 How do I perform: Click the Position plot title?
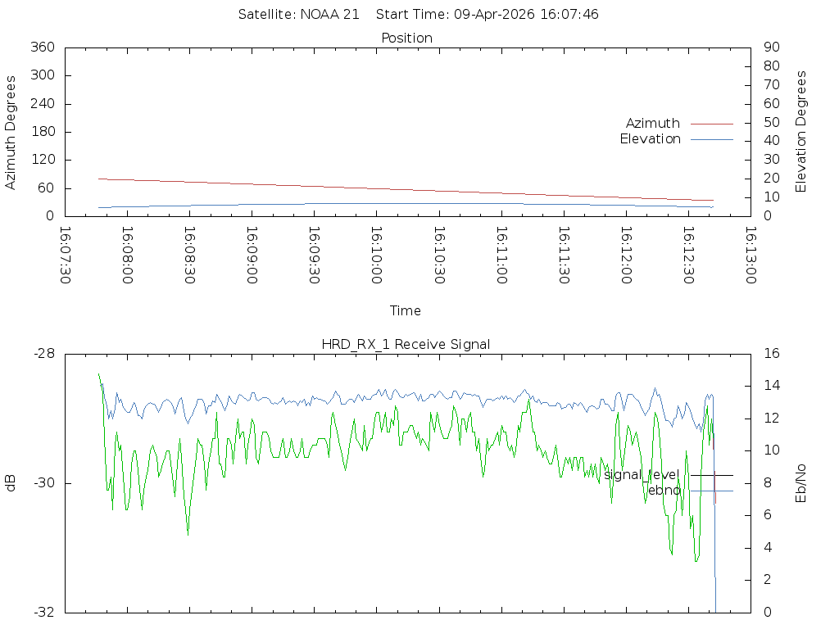click(406, 38)
